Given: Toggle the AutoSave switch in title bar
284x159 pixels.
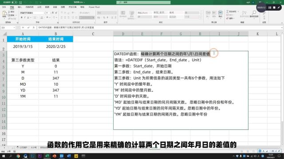Looking at the screenshot, I should pos(14,2).
